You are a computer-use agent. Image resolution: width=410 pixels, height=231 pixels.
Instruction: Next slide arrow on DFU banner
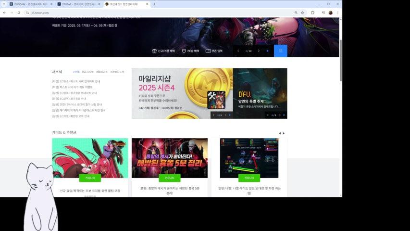click(280, 115)
